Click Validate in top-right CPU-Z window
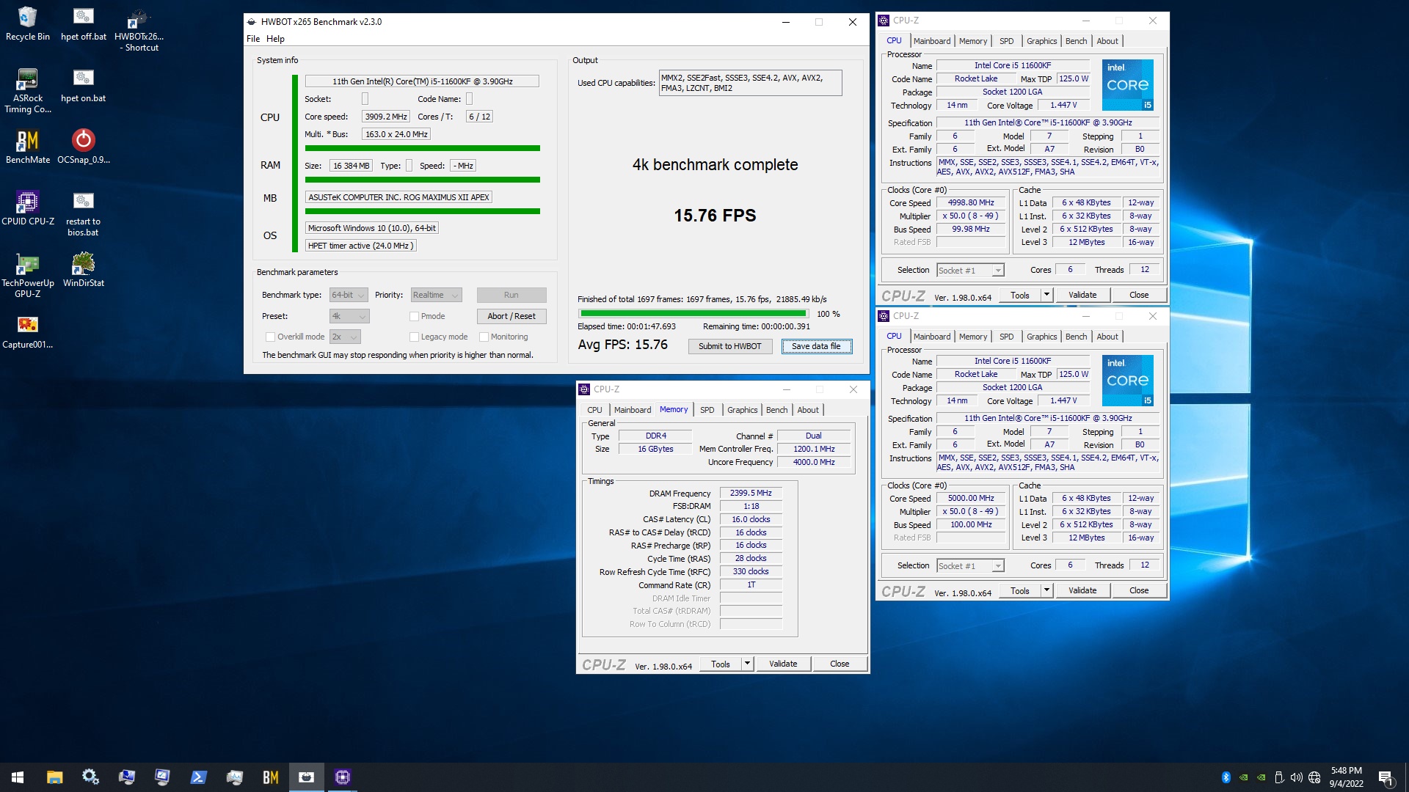 click(1082, 295)
